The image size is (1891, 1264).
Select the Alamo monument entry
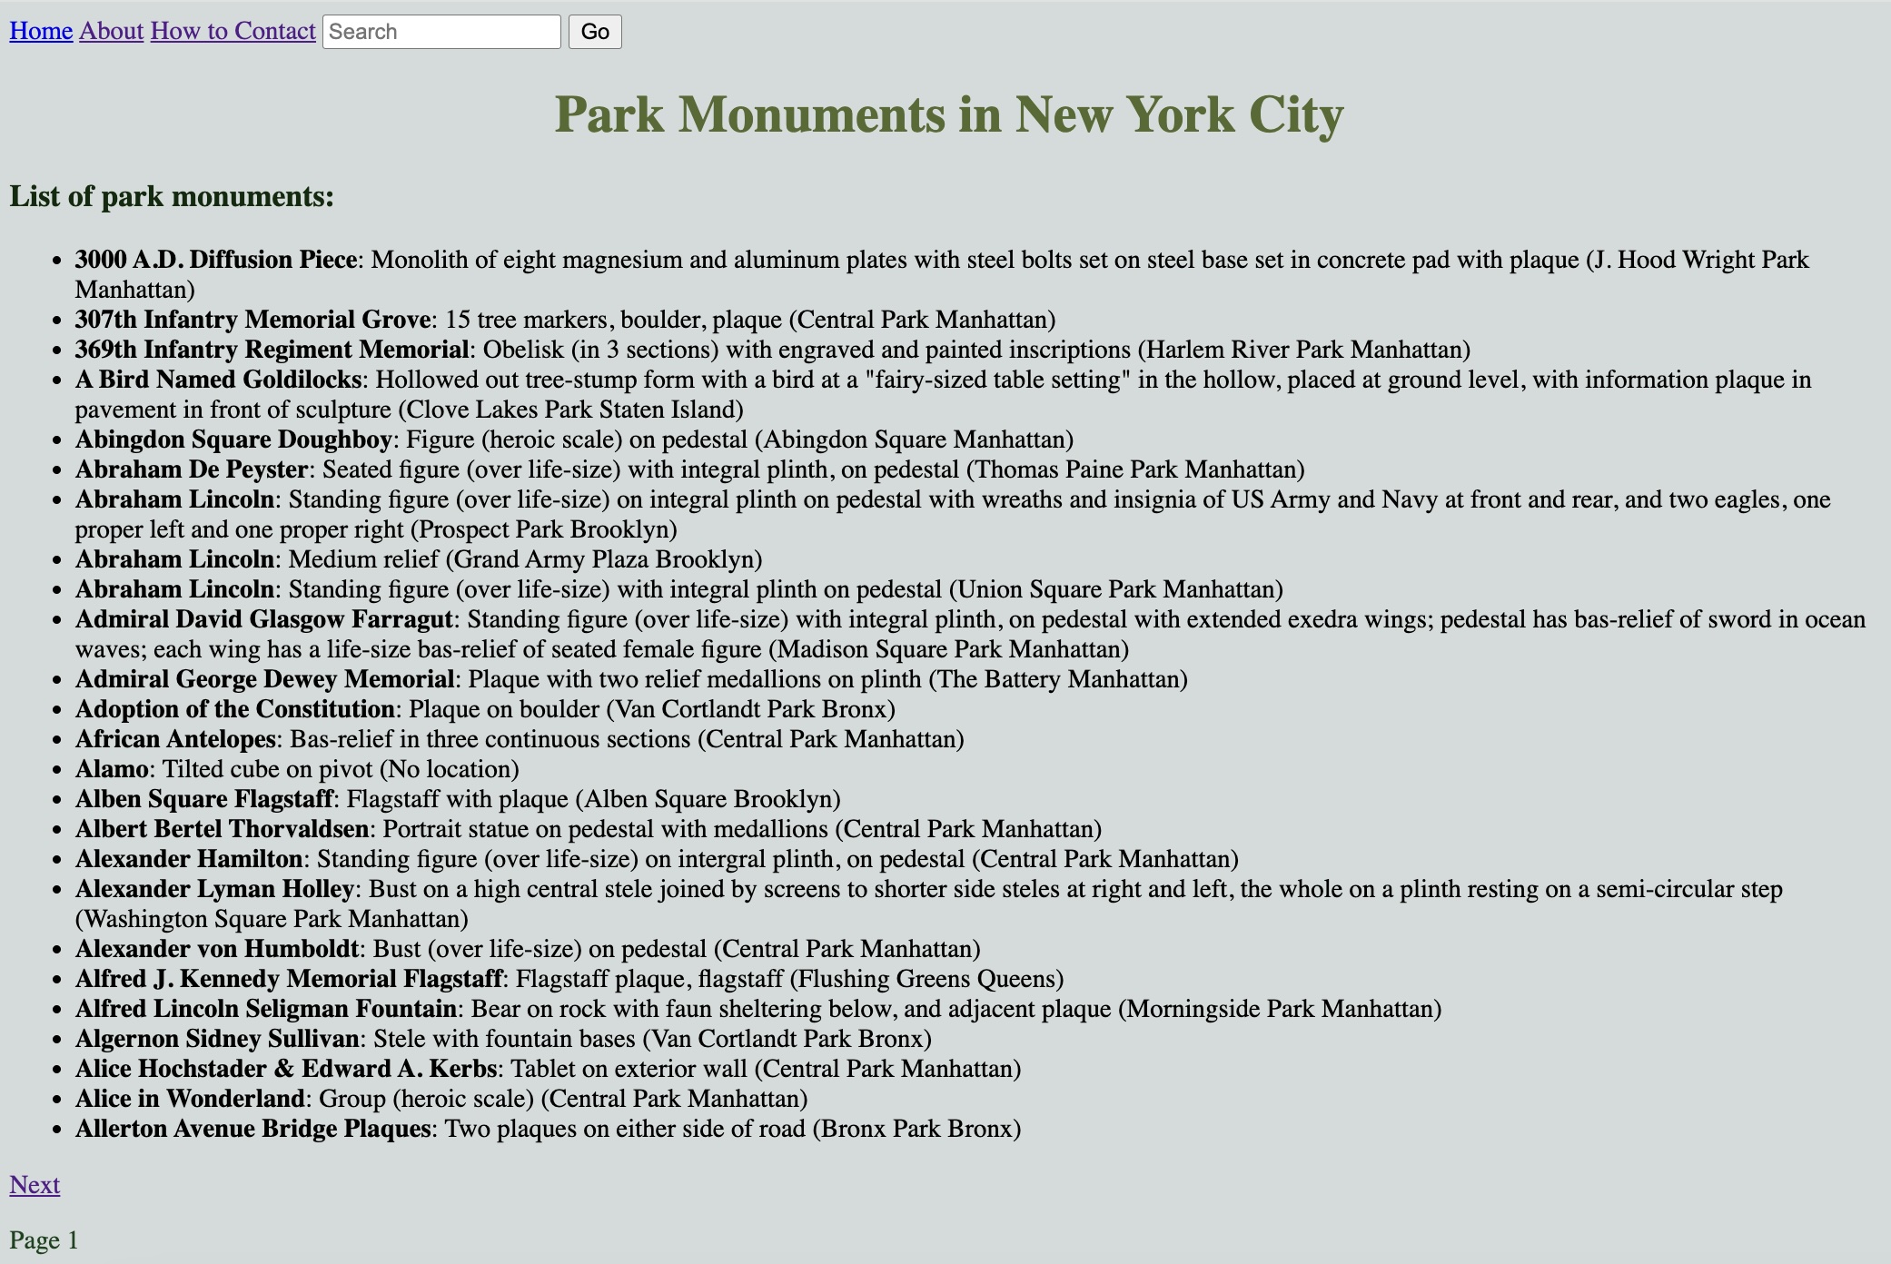coord(113,769)
